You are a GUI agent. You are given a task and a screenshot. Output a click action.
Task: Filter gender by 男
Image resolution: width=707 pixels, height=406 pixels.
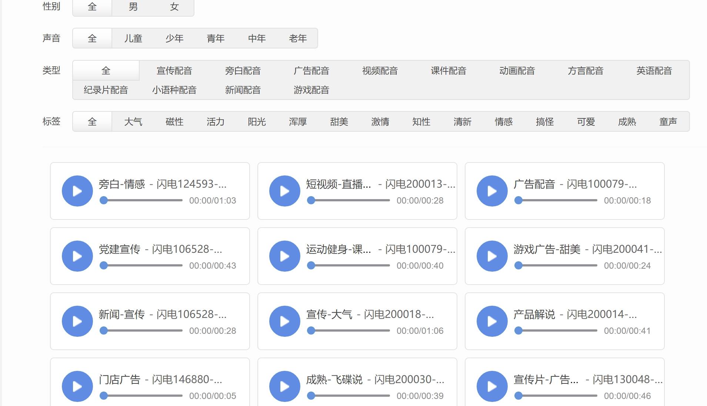[x=133, y=7]
